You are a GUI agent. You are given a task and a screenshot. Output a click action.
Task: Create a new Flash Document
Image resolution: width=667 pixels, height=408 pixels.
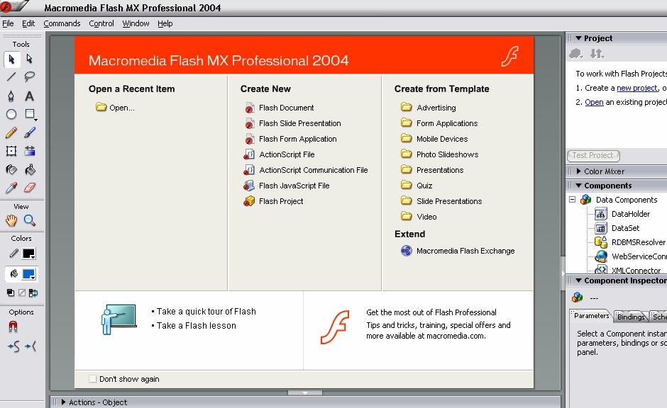[x=280, y=108]
